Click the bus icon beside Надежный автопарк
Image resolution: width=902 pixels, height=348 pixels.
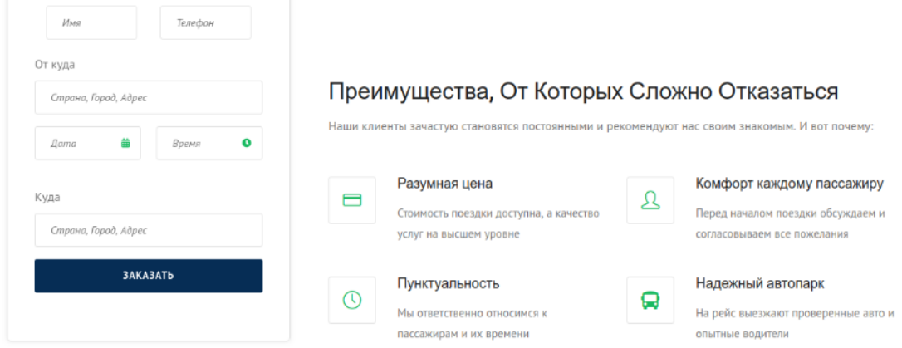650,300
